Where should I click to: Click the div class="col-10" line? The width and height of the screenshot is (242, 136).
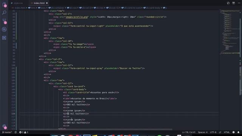61,41
